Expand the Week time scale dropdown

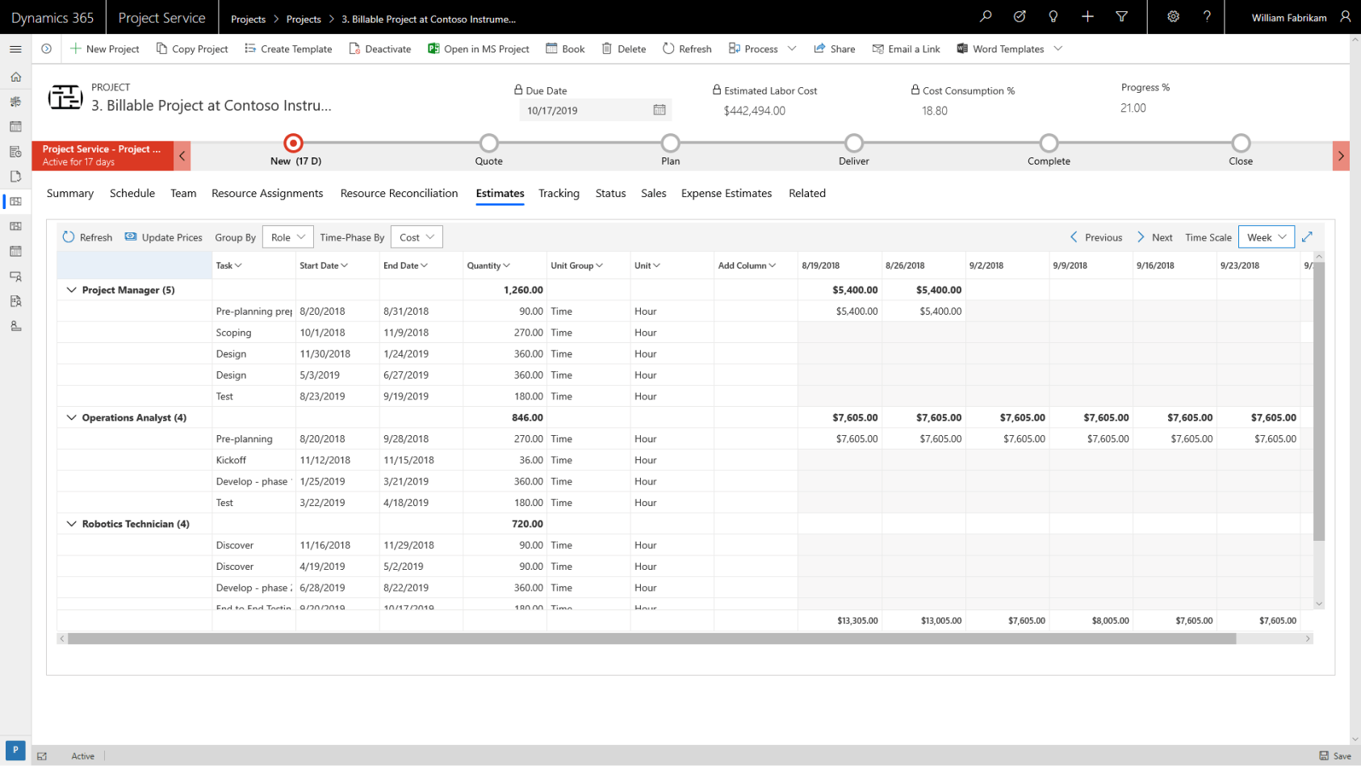click(1266, 236)
